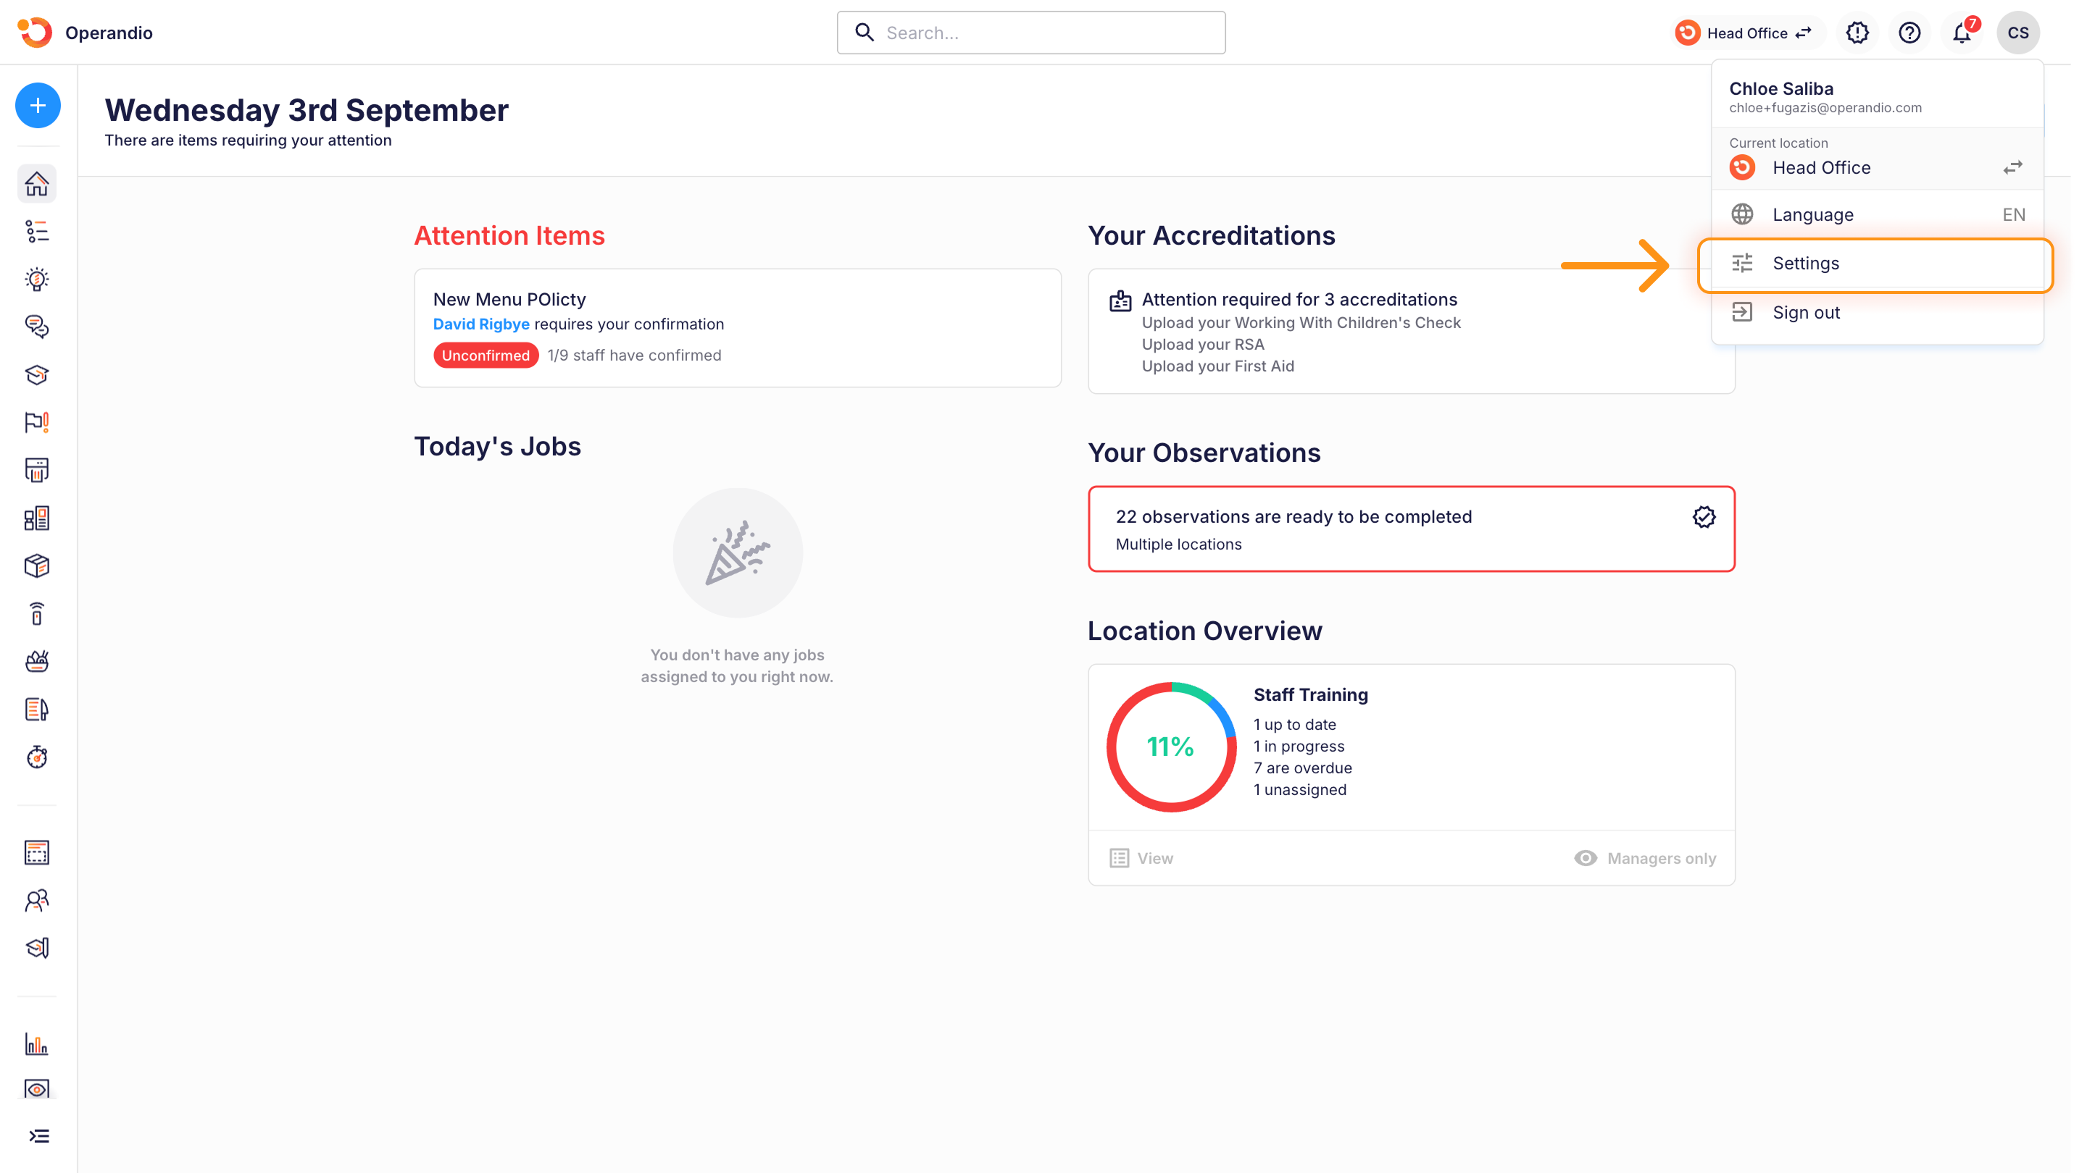The width and height of the screenshot is (2087, 1173).
Task: Click the party popper empty jobs icon
Action: point(737,553)
